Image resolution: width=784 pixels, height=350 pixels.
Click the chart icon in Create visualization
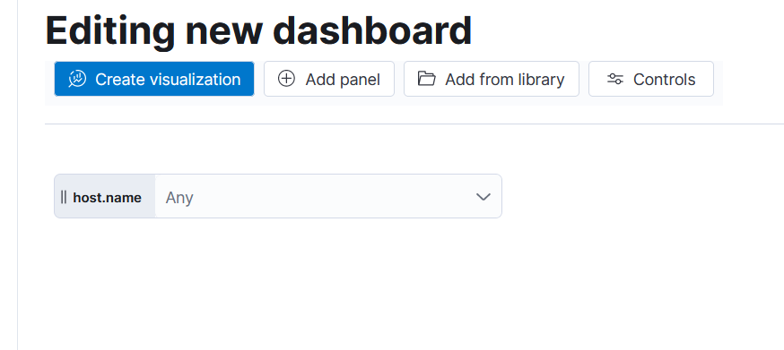(x=77, y=79)
